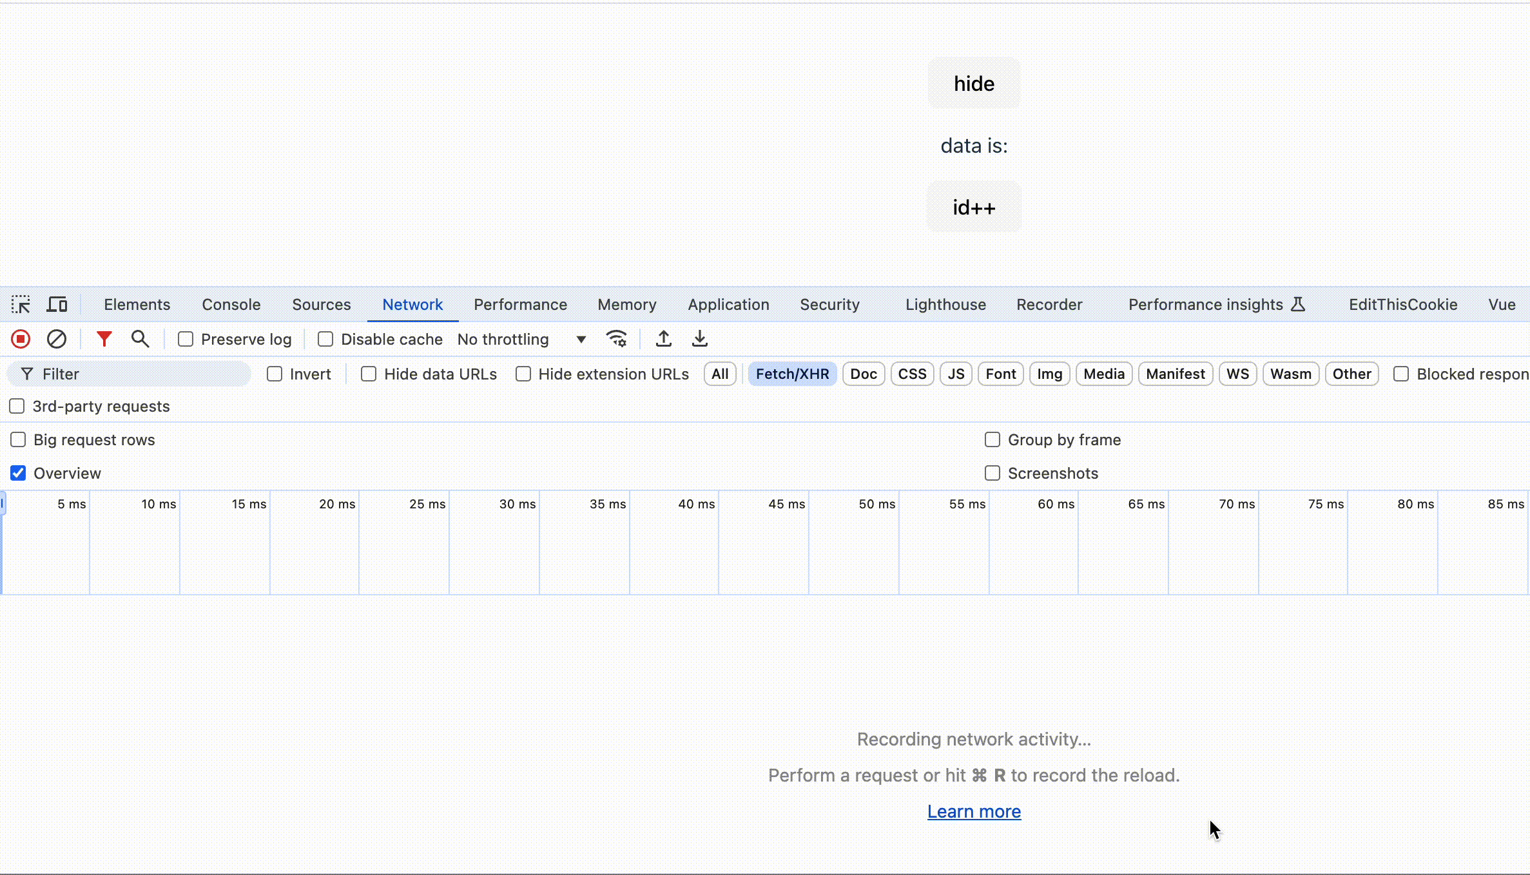The width and height of the screenshot is (1530, 875).
Task: Stop recording the network log
Action: coord(21,339)
